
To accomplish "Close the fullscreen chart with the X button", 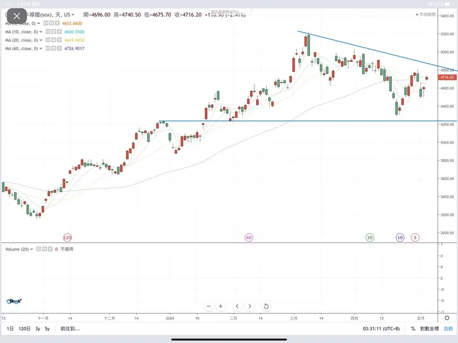I will [x=17, y=15].
